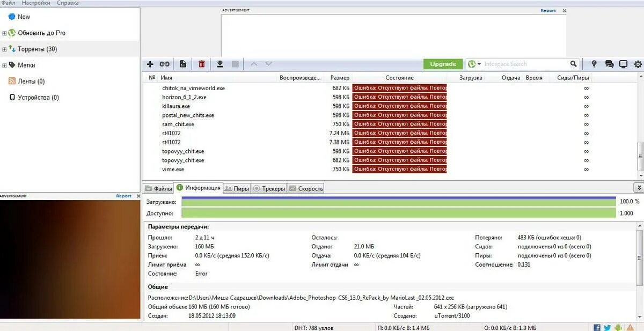Sort by the Загрузка column header
Viewport: 644px width, 331px height.
471,78
